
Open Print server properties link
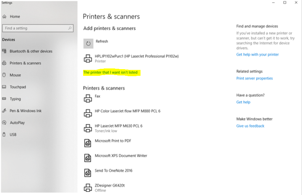point(255,78)
